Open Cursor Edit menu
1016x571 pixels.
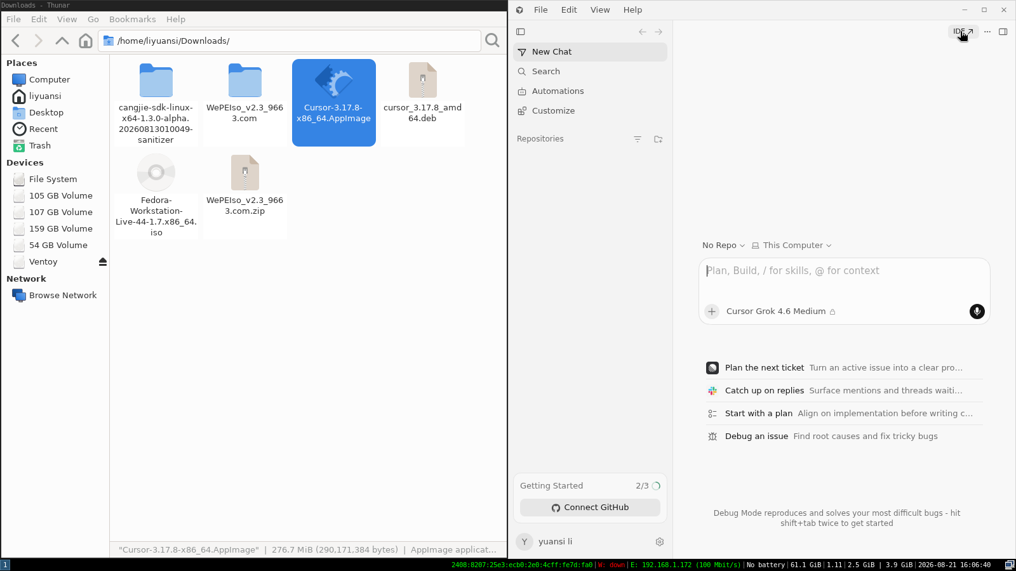tap(569, 10)
